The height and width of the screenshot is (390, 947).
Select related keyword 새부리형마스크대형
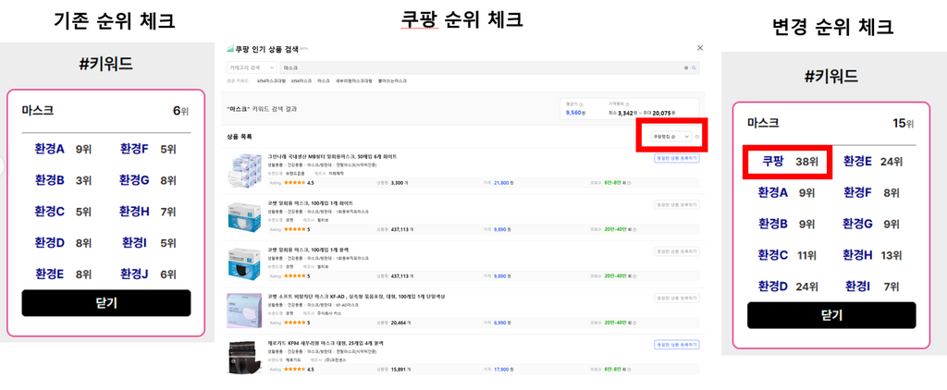point(354,80)
